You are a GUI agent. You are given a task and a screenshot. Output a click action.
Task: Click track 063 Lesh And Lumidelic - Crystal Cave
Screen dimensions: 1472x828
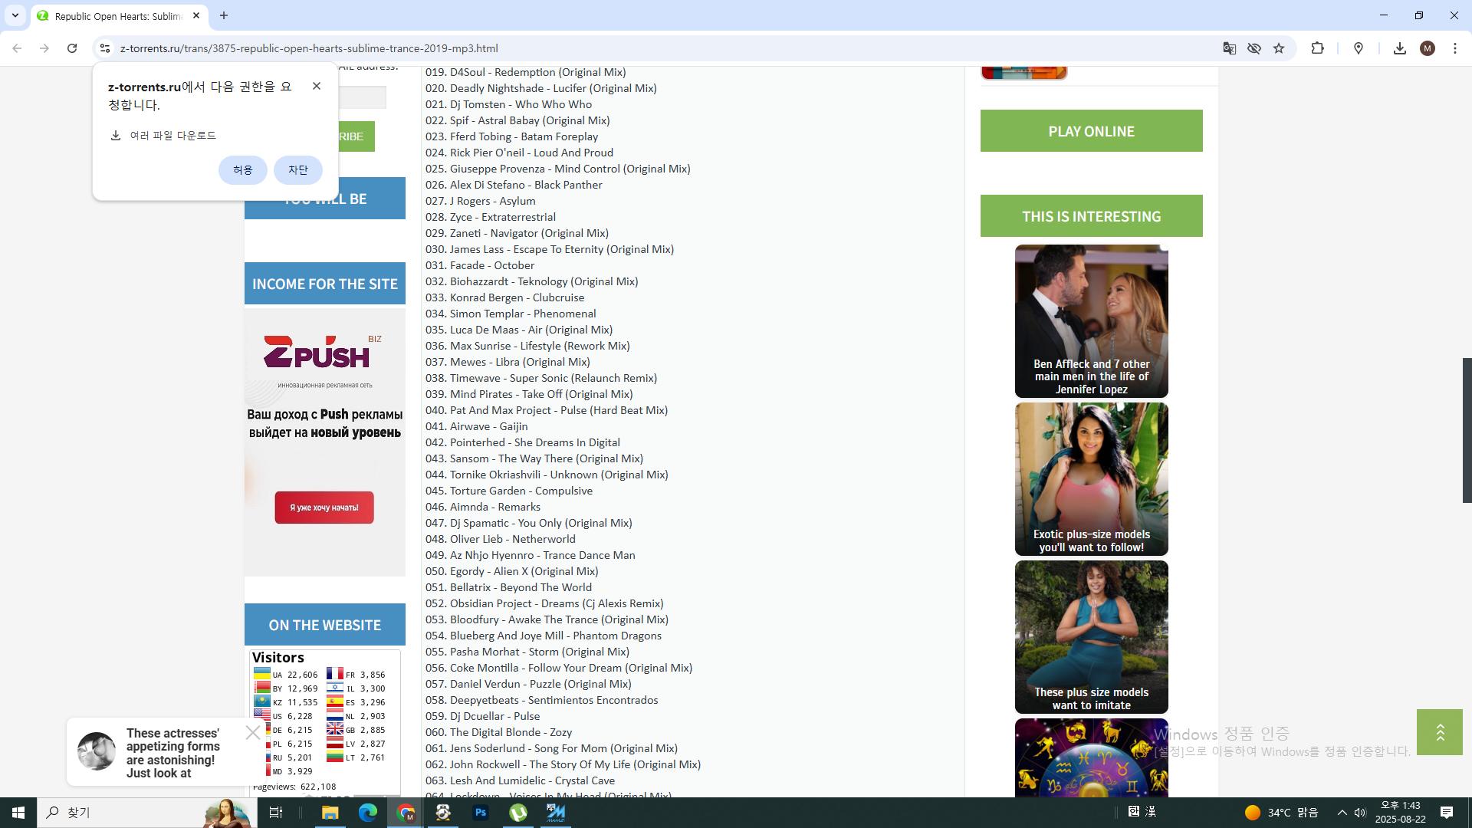520,780
